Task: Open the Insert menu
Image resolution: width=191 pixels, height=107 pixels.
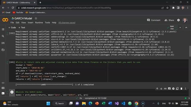Action: point(30,23)
